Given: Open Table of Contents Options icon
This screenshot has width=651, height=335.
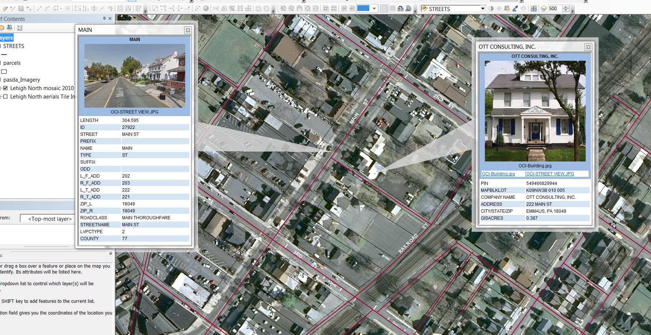Looking at the screenshot, I should pos(20,27).
